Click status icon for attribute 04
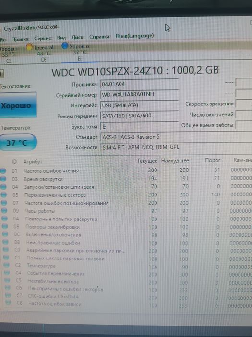Viewport: 252px width, 337px height. pyautogui.click(x=3, y=187)
